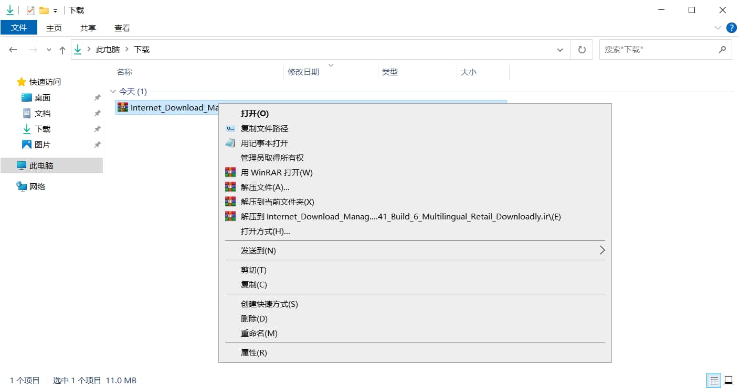Click the pin icon beside 文档
Screen dimensions: 739x388
[x=97, y=113]
